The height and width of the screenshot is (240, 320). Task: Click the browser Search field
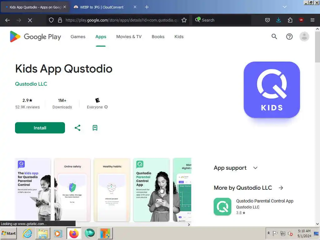pyautogui.click(x=222, y=20)
